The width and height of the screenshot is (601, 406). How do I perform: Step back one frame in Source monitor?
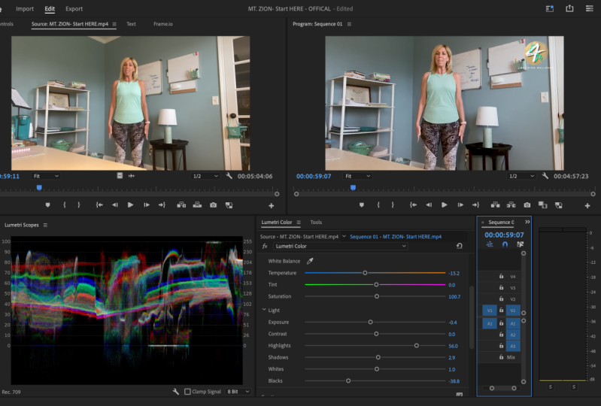(x=115, y=205)
